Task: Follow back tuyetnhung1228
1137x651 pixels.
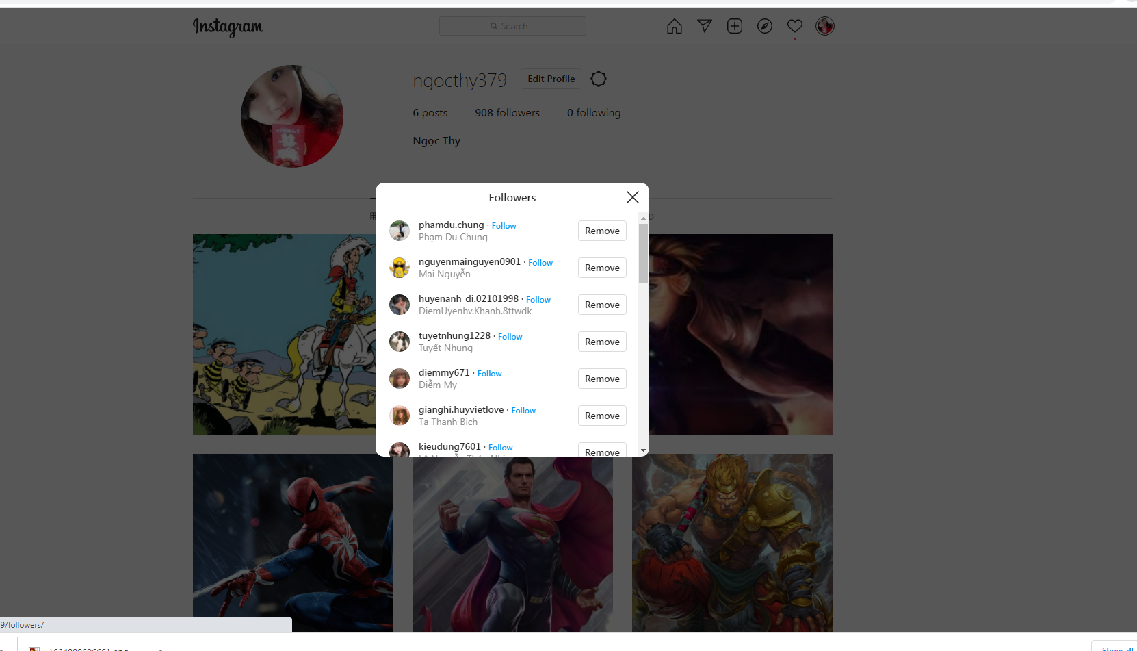Action: coord(510,337)
